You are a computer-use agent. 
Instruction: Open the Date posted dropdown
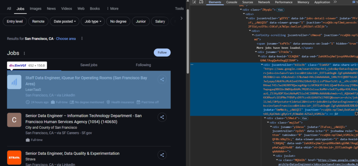[65, 22]
